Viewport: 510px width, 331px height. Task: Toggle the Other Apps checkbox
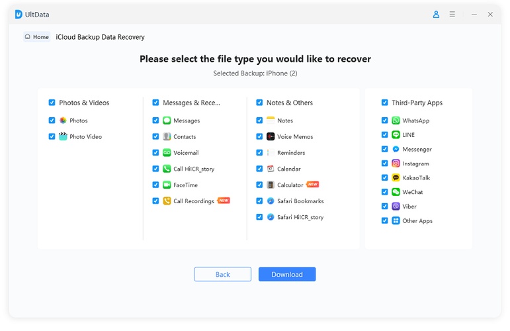pyautogui.click(x=384, y=220)
